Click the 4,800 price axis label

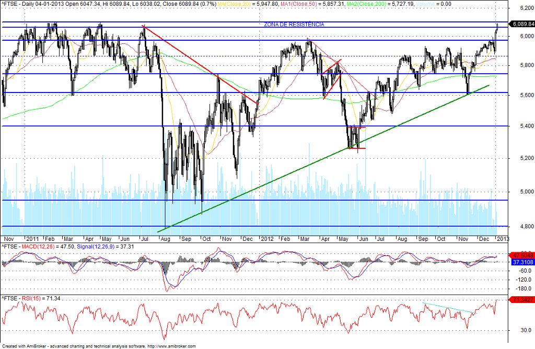click(527, 226)
